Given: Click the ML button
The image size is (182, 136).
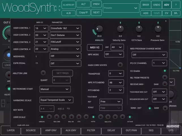Looking at the screenshot, I should [176, 13].
